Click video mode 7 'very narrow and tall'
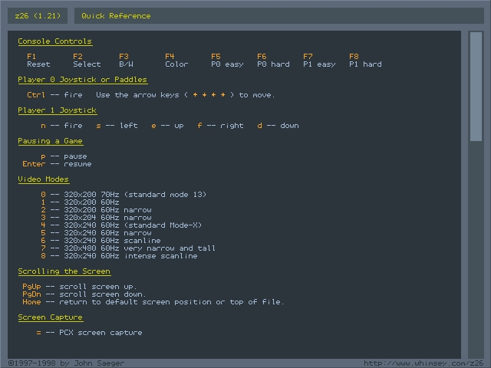The width and height of the screenshot is (491, 368). (128, 248)
